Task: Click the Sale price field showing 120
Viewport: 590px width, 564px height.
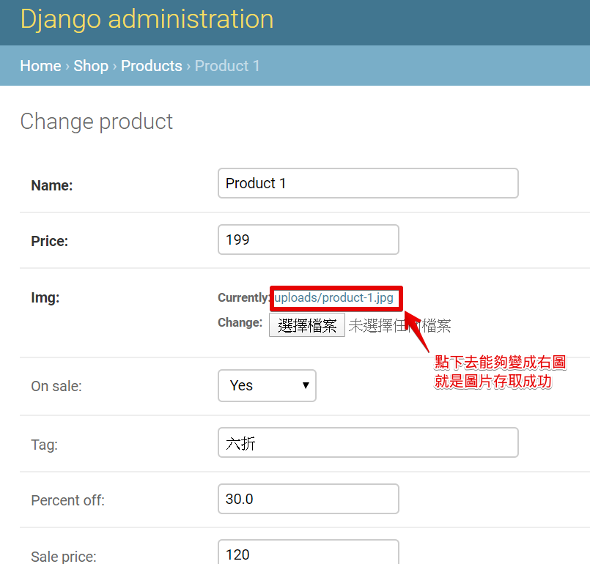Action: click(x=308, y=552)
